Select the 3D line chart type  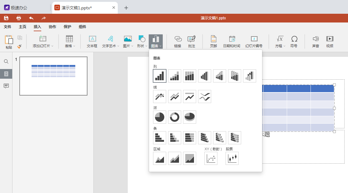click(x=205, y=96)
